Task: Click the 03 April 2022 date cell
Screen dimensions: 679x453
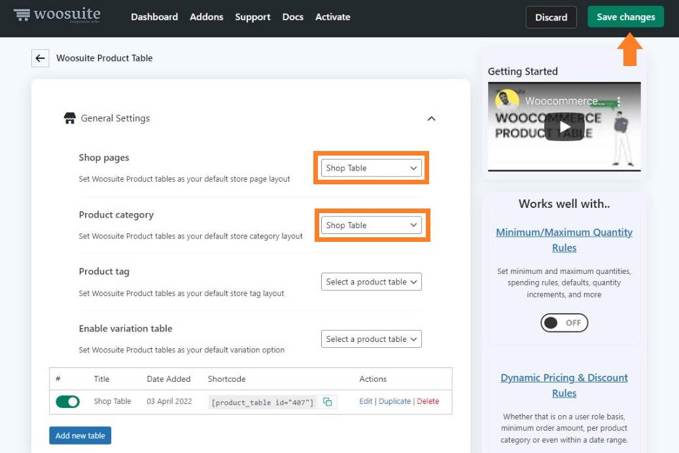Action: click(169, 401)
